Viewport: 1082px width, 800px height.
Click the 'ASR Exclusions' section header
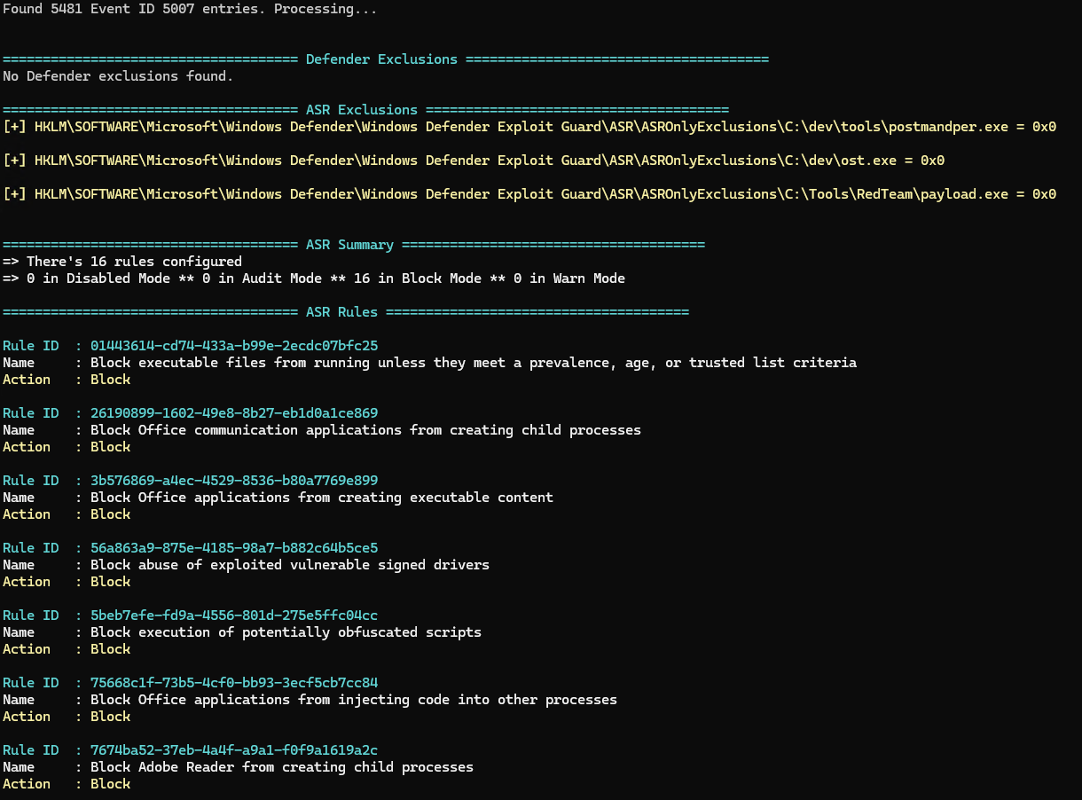point(361,110)
